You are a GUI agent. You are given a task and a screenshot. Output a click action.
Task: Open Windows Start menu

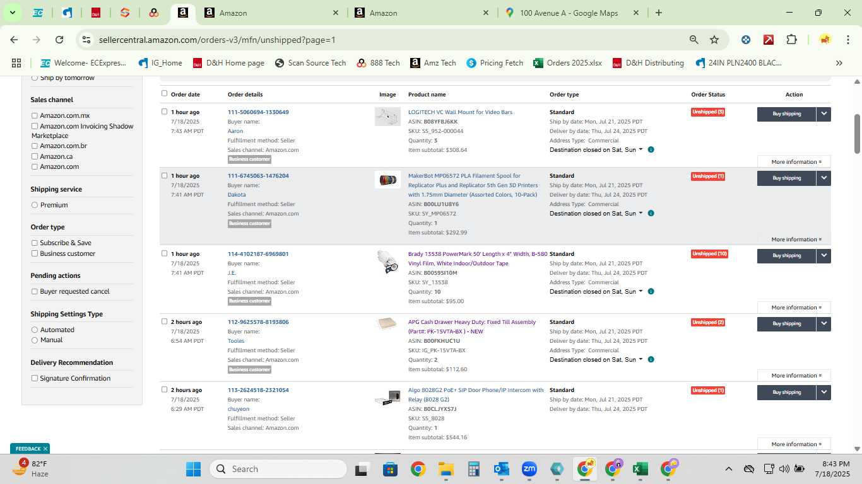(193, 469)
